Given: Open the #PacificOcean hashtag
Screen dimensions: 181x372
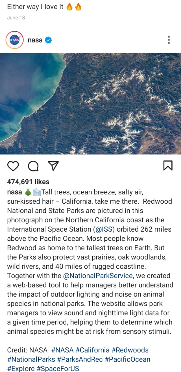Looking at the screenshot, I should (127, 360).
